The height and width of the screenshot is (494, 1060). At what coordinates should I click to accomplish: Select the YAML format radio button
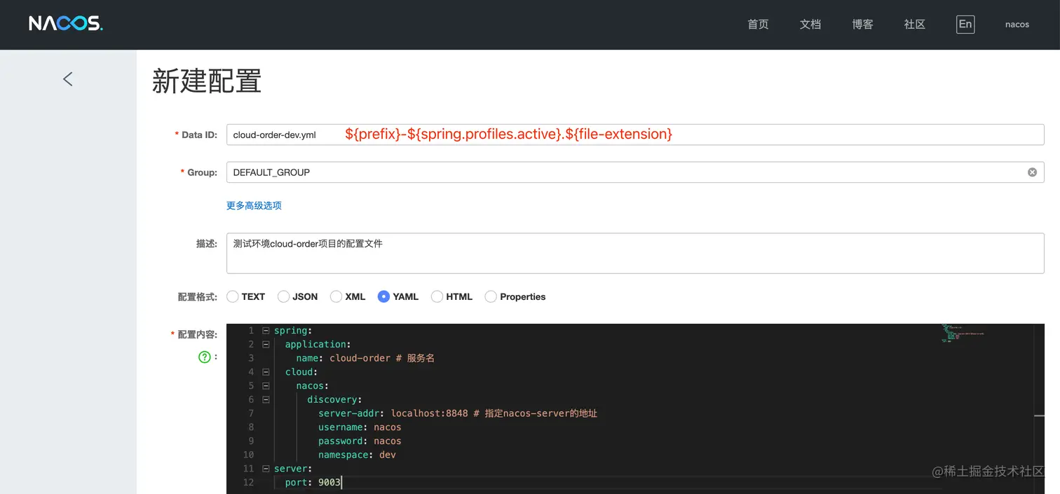tap(383, 296)
